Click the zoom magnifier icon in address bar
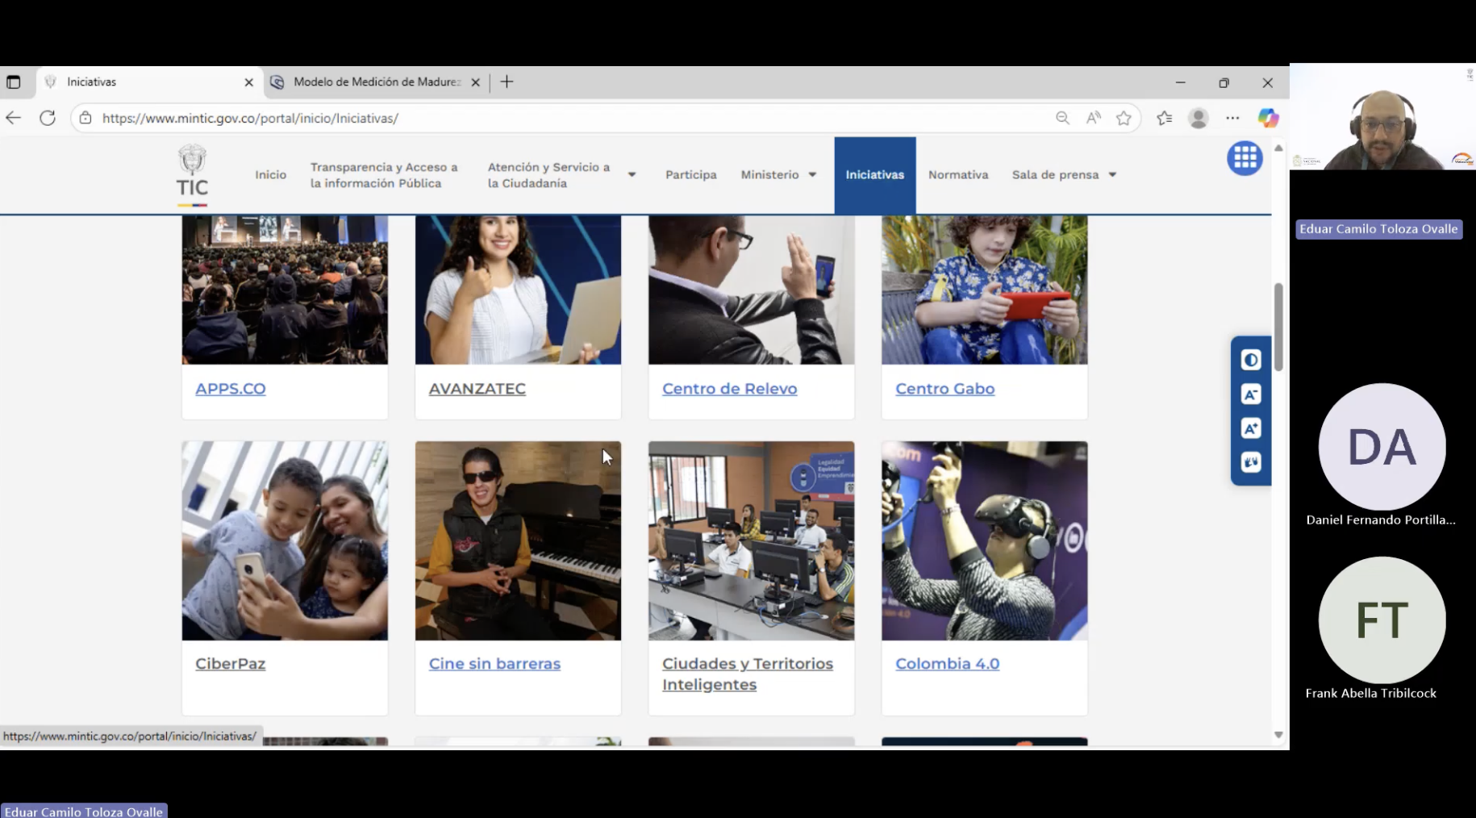This screenshot has width=1476, height=818. pos(1062,118)
